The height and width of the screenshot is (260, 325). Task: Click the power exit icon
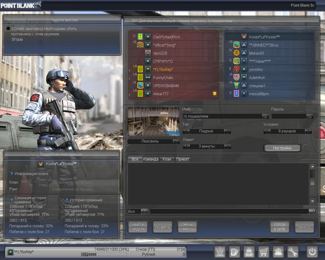point(312,252)
